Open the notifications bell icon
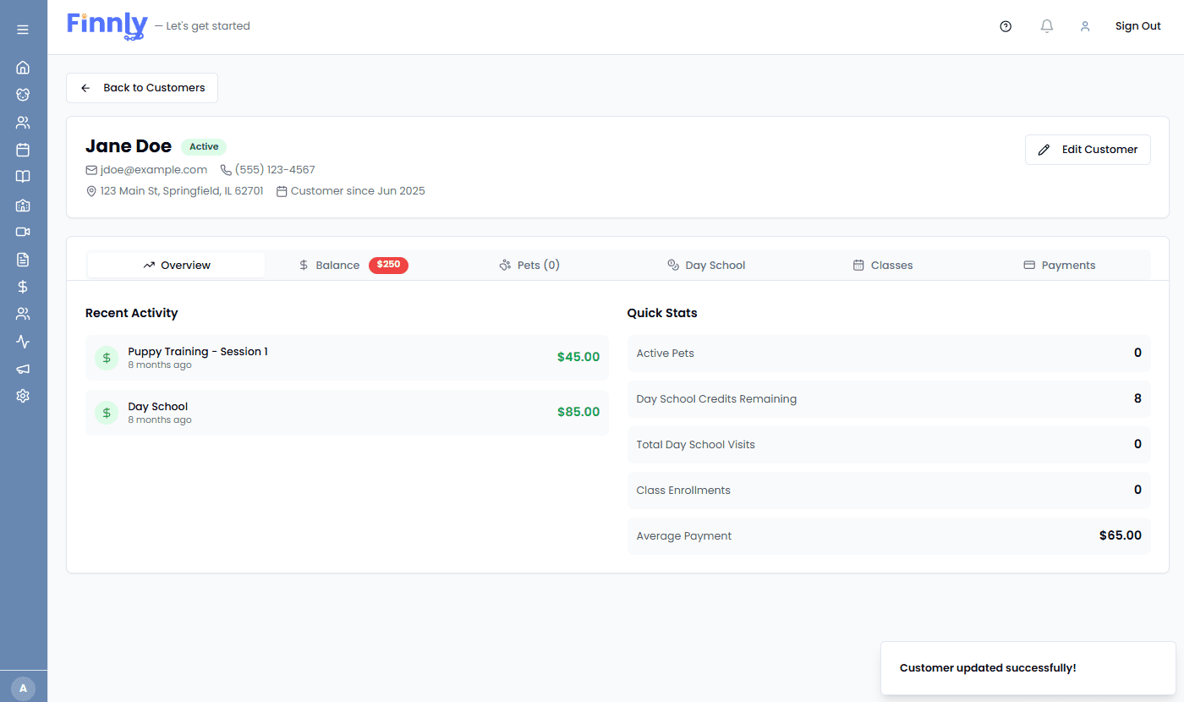Image resolution: width=1184 pixels, height=702 pixels. (1046, 26)
